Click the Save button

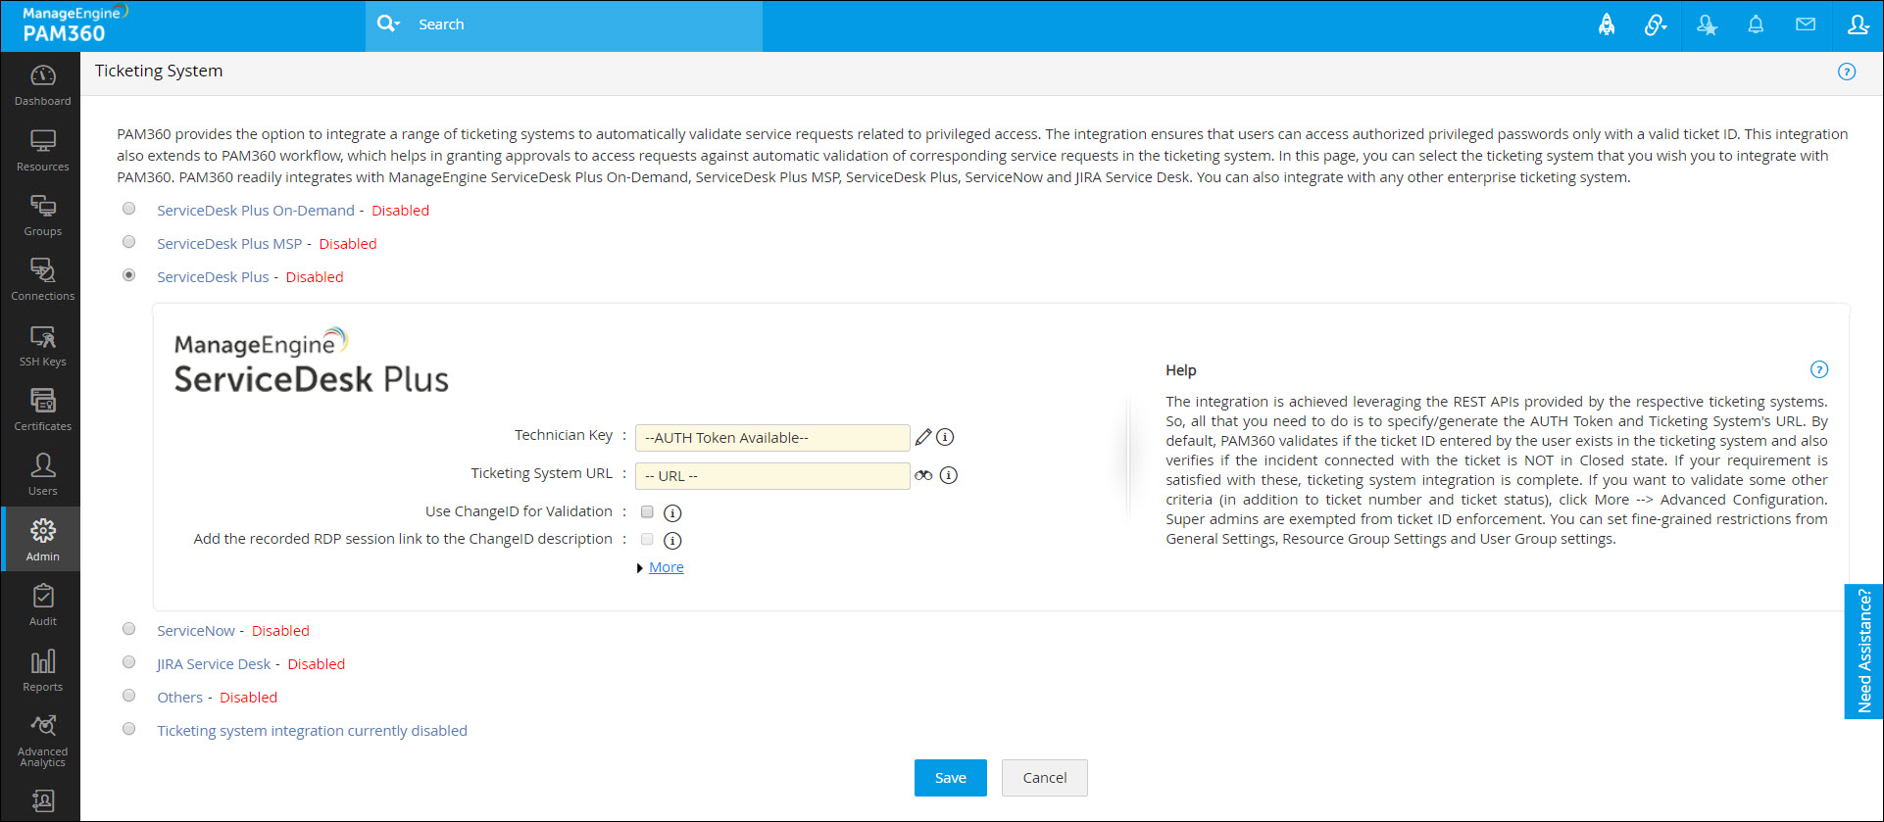point(950,778)
